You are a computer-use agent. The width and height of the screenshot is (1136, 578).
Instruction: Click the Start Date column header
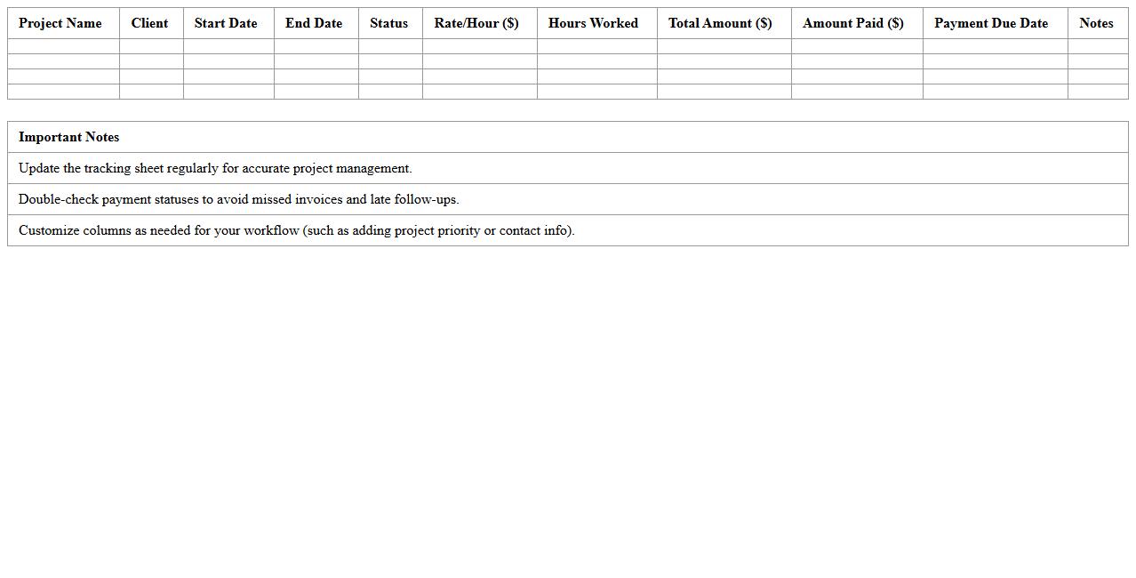click(226, 23)
